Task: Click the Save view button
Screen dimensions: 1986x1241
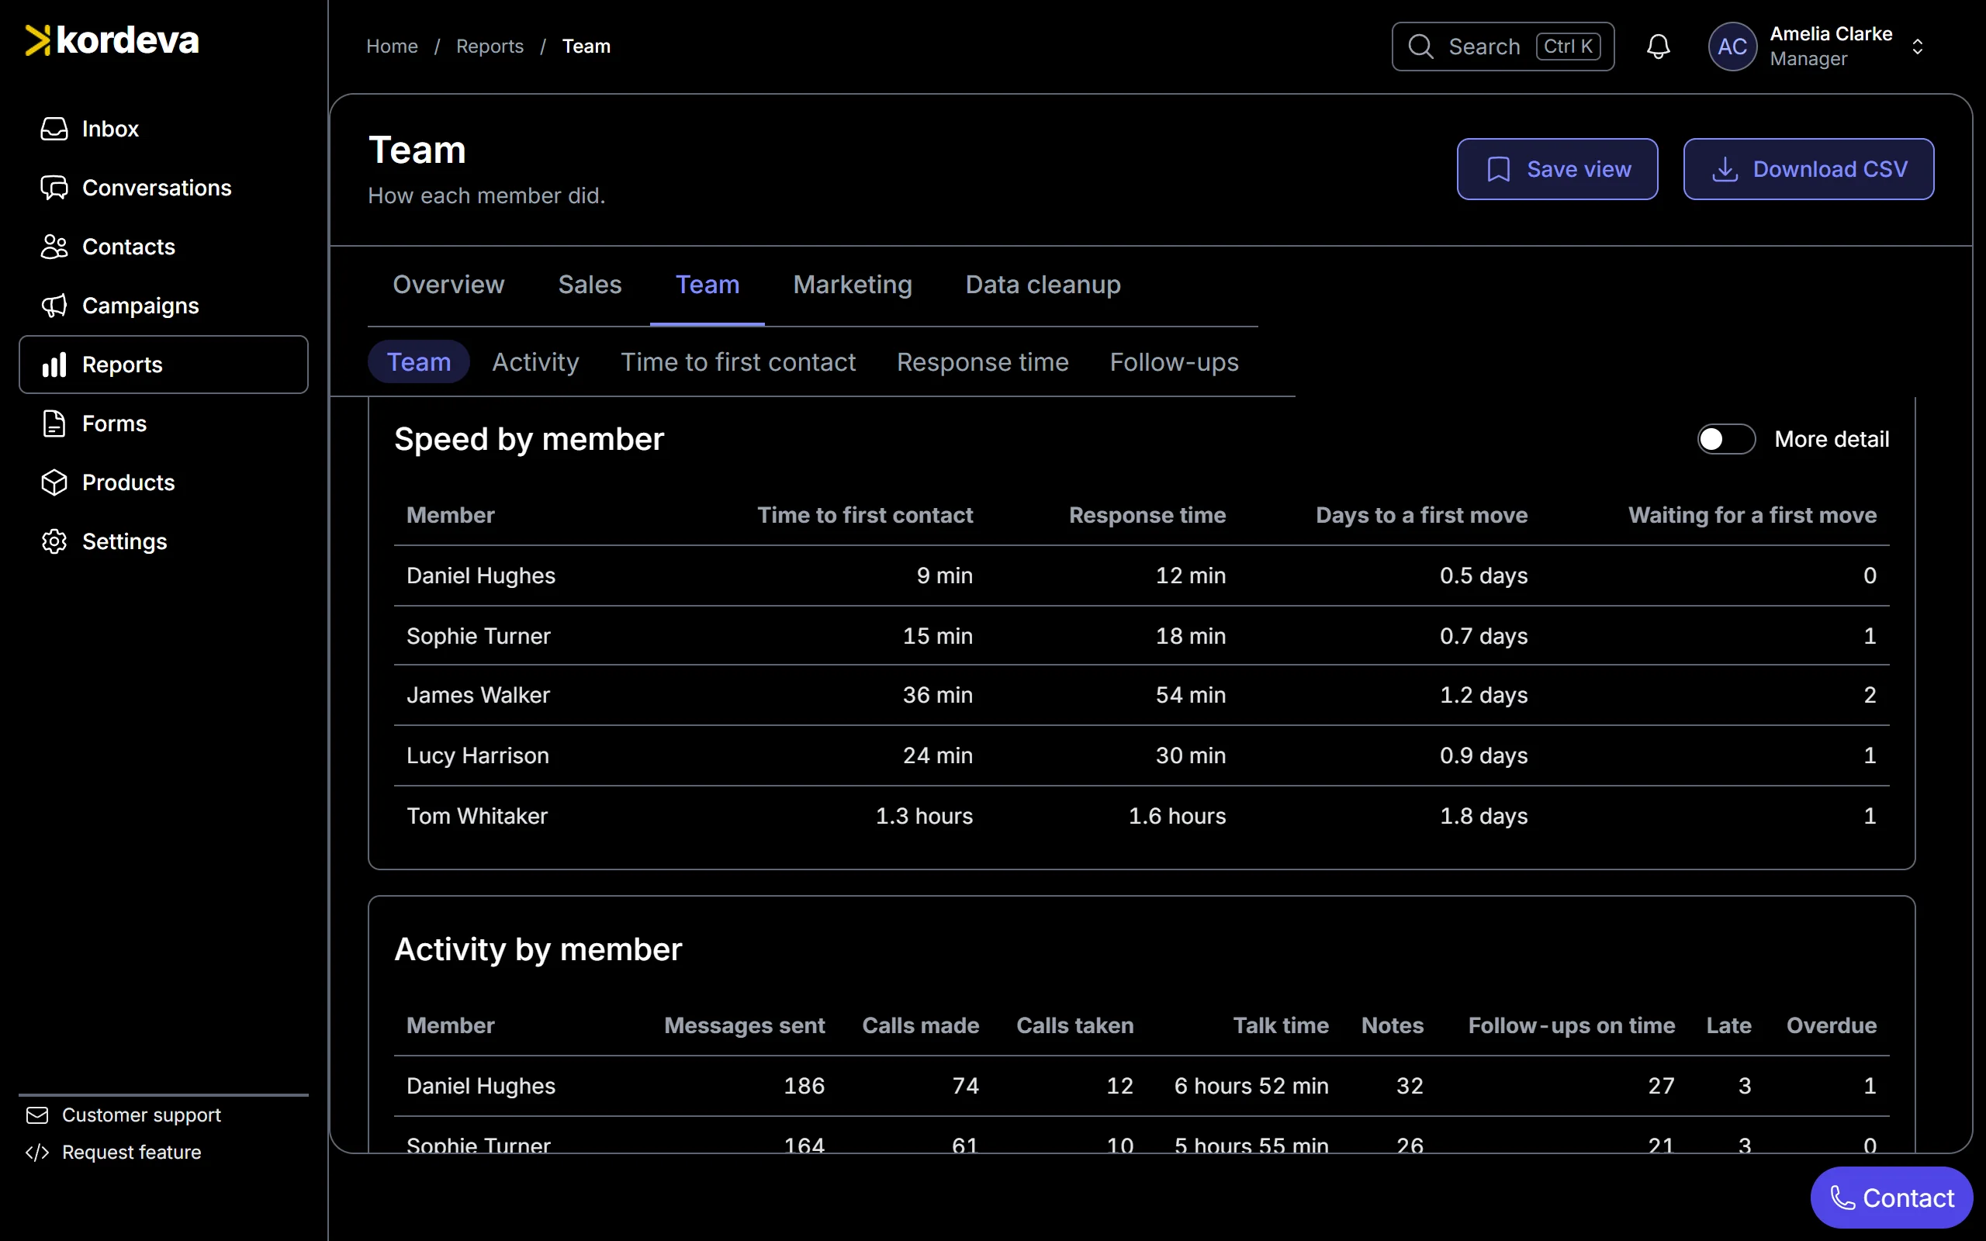Action: (x=1558, y=169)
